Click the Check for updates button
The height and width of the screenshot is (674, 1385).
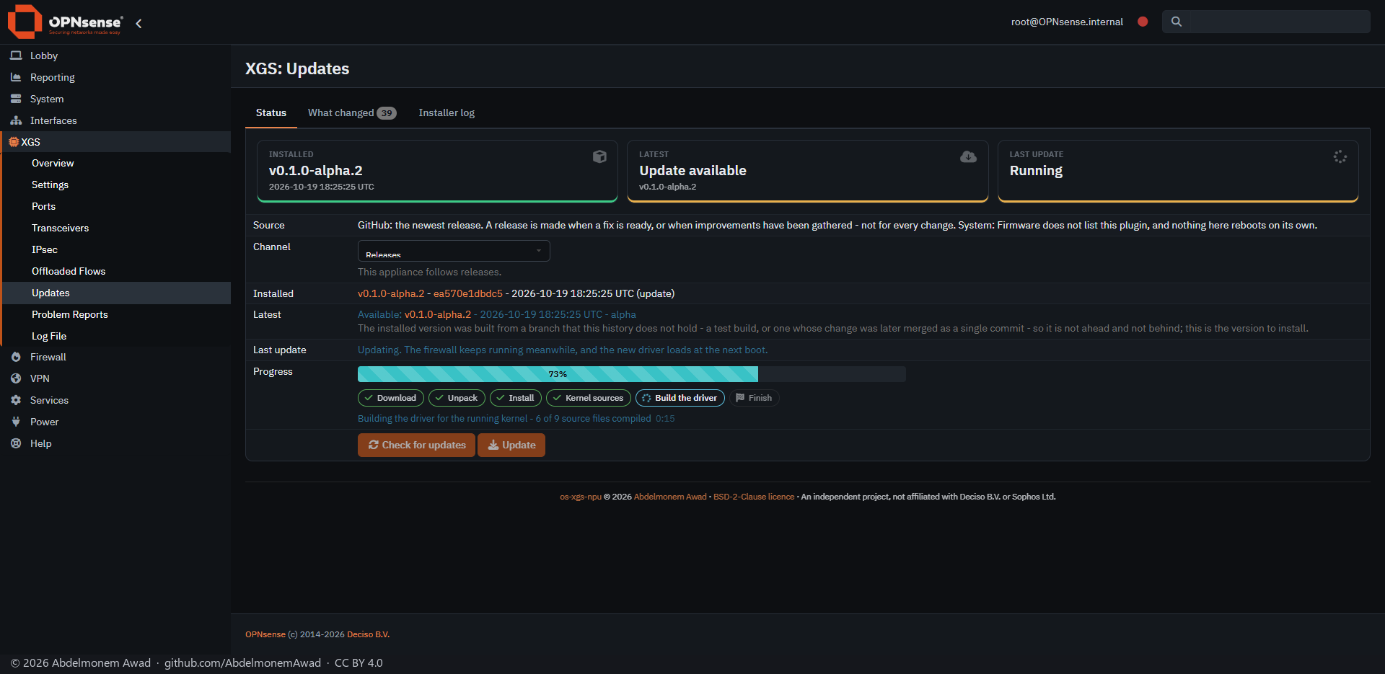pos(416,445)
